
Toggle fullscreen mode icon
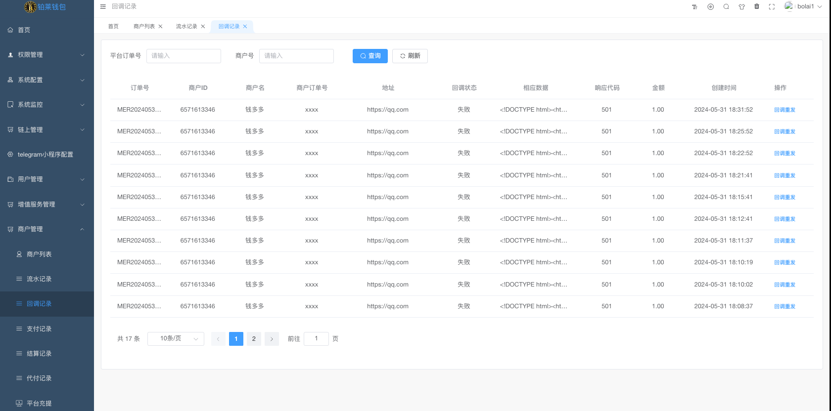click(772, 7)
